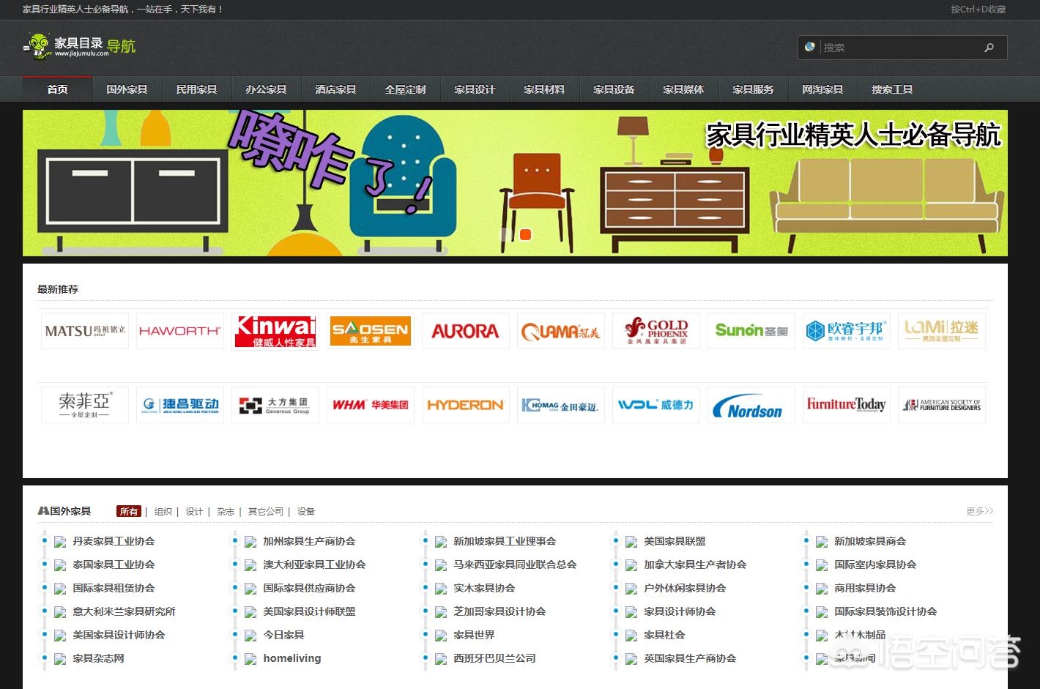
Task: Open the Gold Phoenix 金凤凰 logo
Action: pyautogui.click(x=656, y=331)
